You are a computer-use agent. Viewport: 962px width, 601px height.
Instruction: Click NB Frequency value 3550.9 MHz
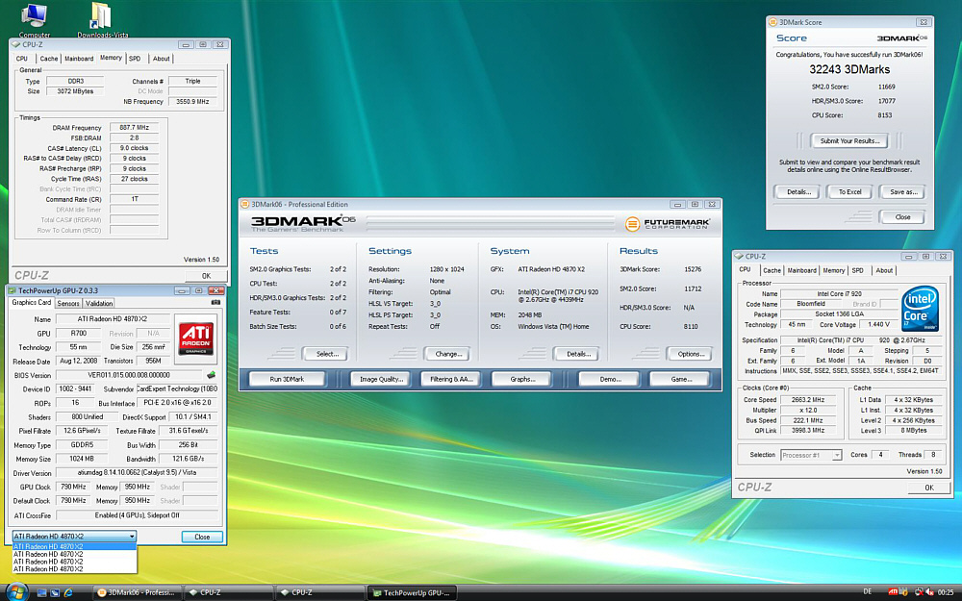192,102
